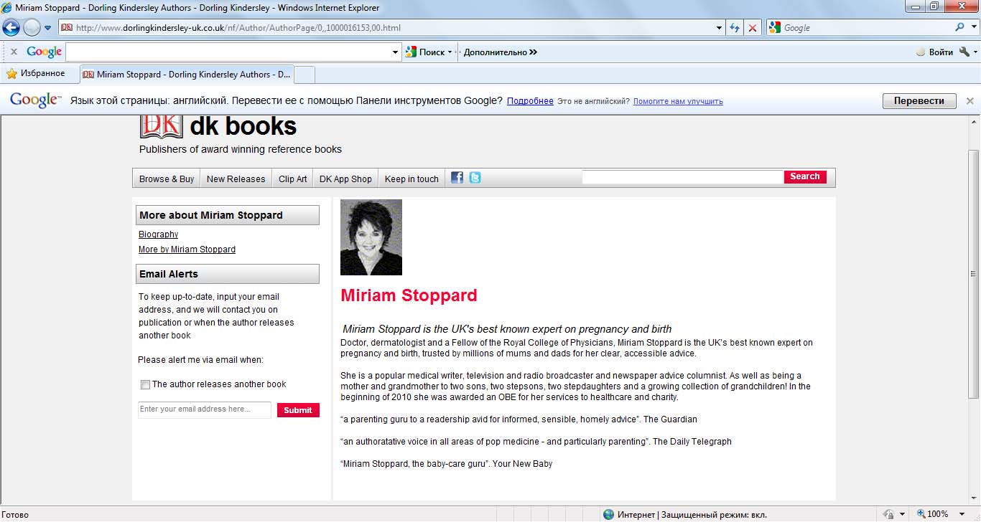Open the Biography link
The height and width of the screenshot is (522, 981).
point(158,234)
